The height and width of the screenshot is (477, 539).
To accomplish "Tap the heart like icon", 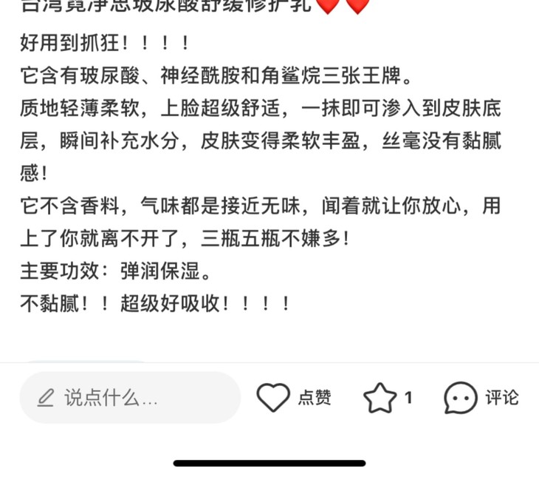I will point(273,397).
